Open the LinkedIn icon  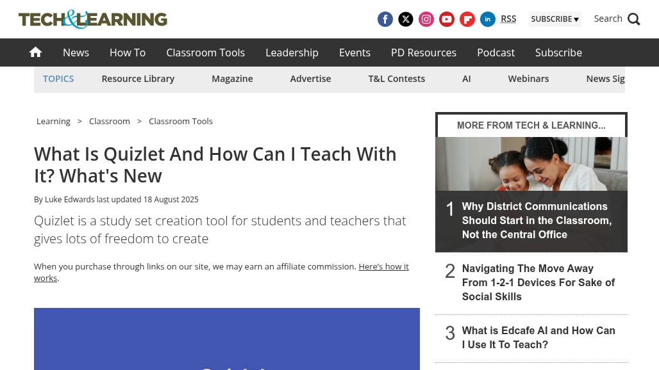(488, 19)
